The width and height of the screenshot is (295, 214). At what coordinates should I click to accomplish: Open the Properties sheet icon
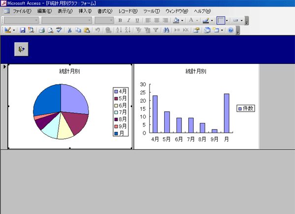coord(196,30)
